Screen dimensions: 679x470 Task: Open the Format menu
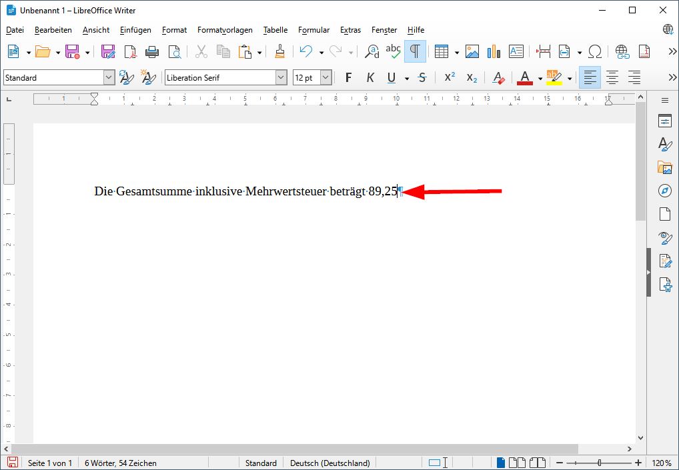174,30
